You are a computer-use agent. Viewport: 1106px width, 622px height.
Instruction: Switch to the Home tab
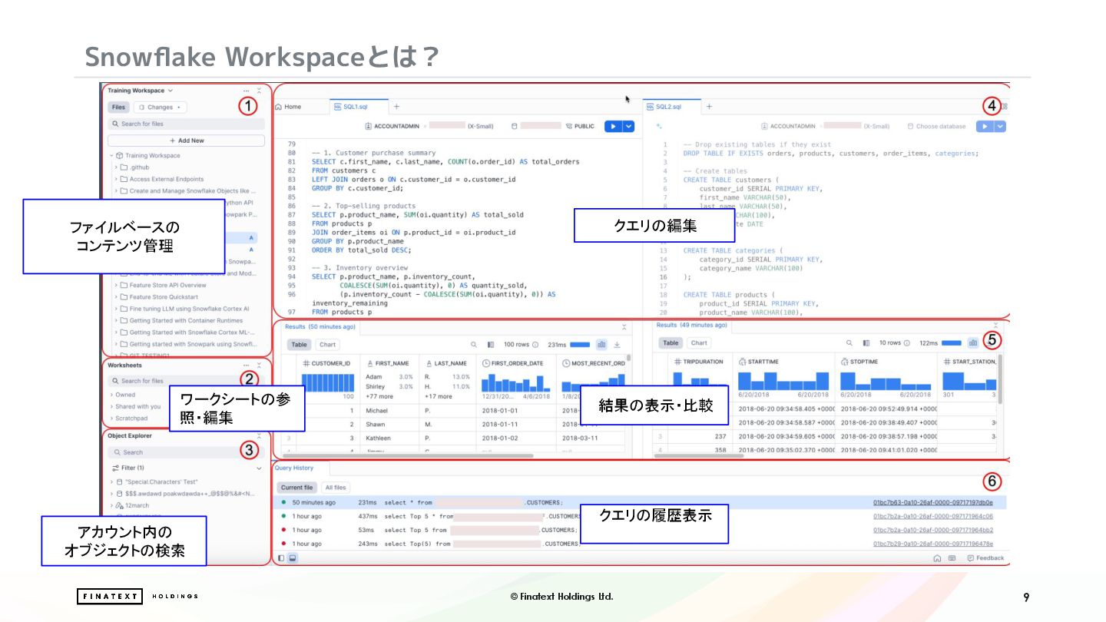289,107
